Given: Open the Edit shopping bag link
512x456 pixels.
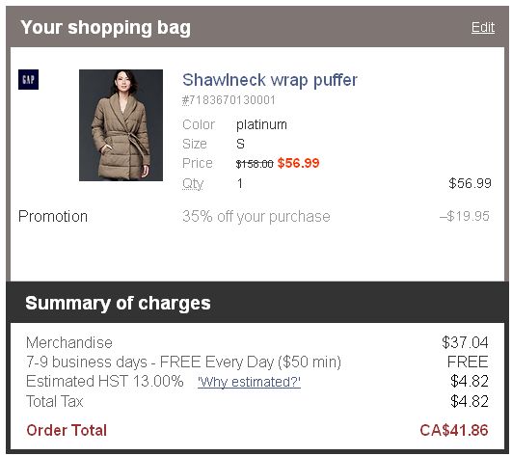Looking at the screenshot, I should point(483,27).
